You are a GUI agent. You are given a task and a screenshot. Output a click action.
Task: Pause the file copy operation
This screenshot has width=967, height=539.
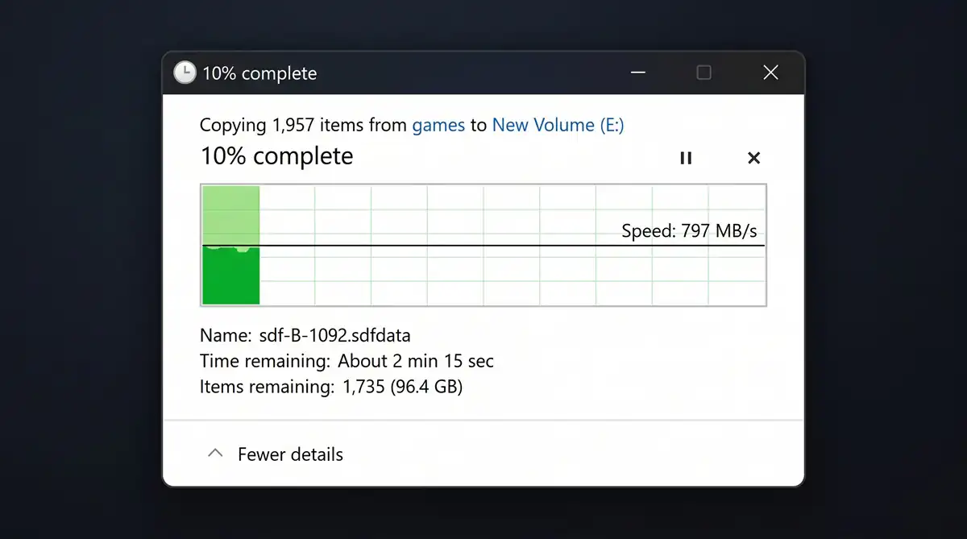[686, 158]
